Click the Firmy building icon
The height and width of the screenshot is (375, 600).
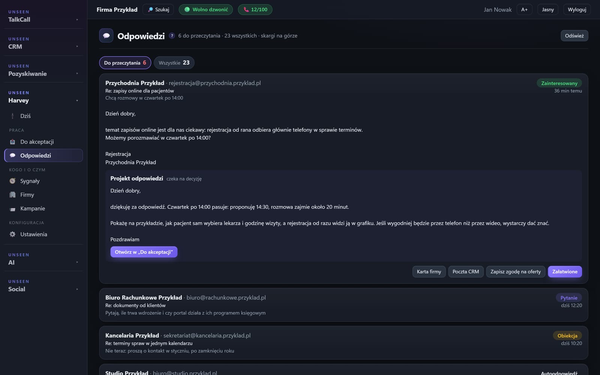point(12,195)
